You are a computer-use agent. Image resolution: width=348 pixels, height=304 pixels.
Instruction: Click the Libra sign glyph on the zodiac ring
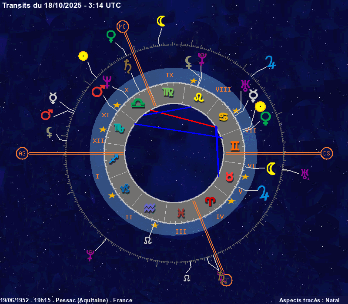coord(138,103)
